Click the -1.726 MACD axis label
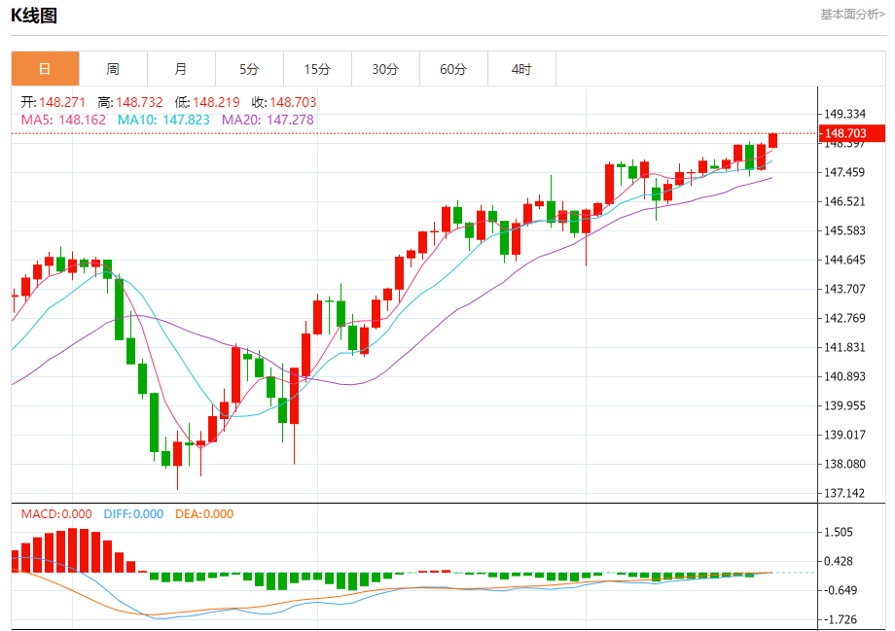 [841, 619]
